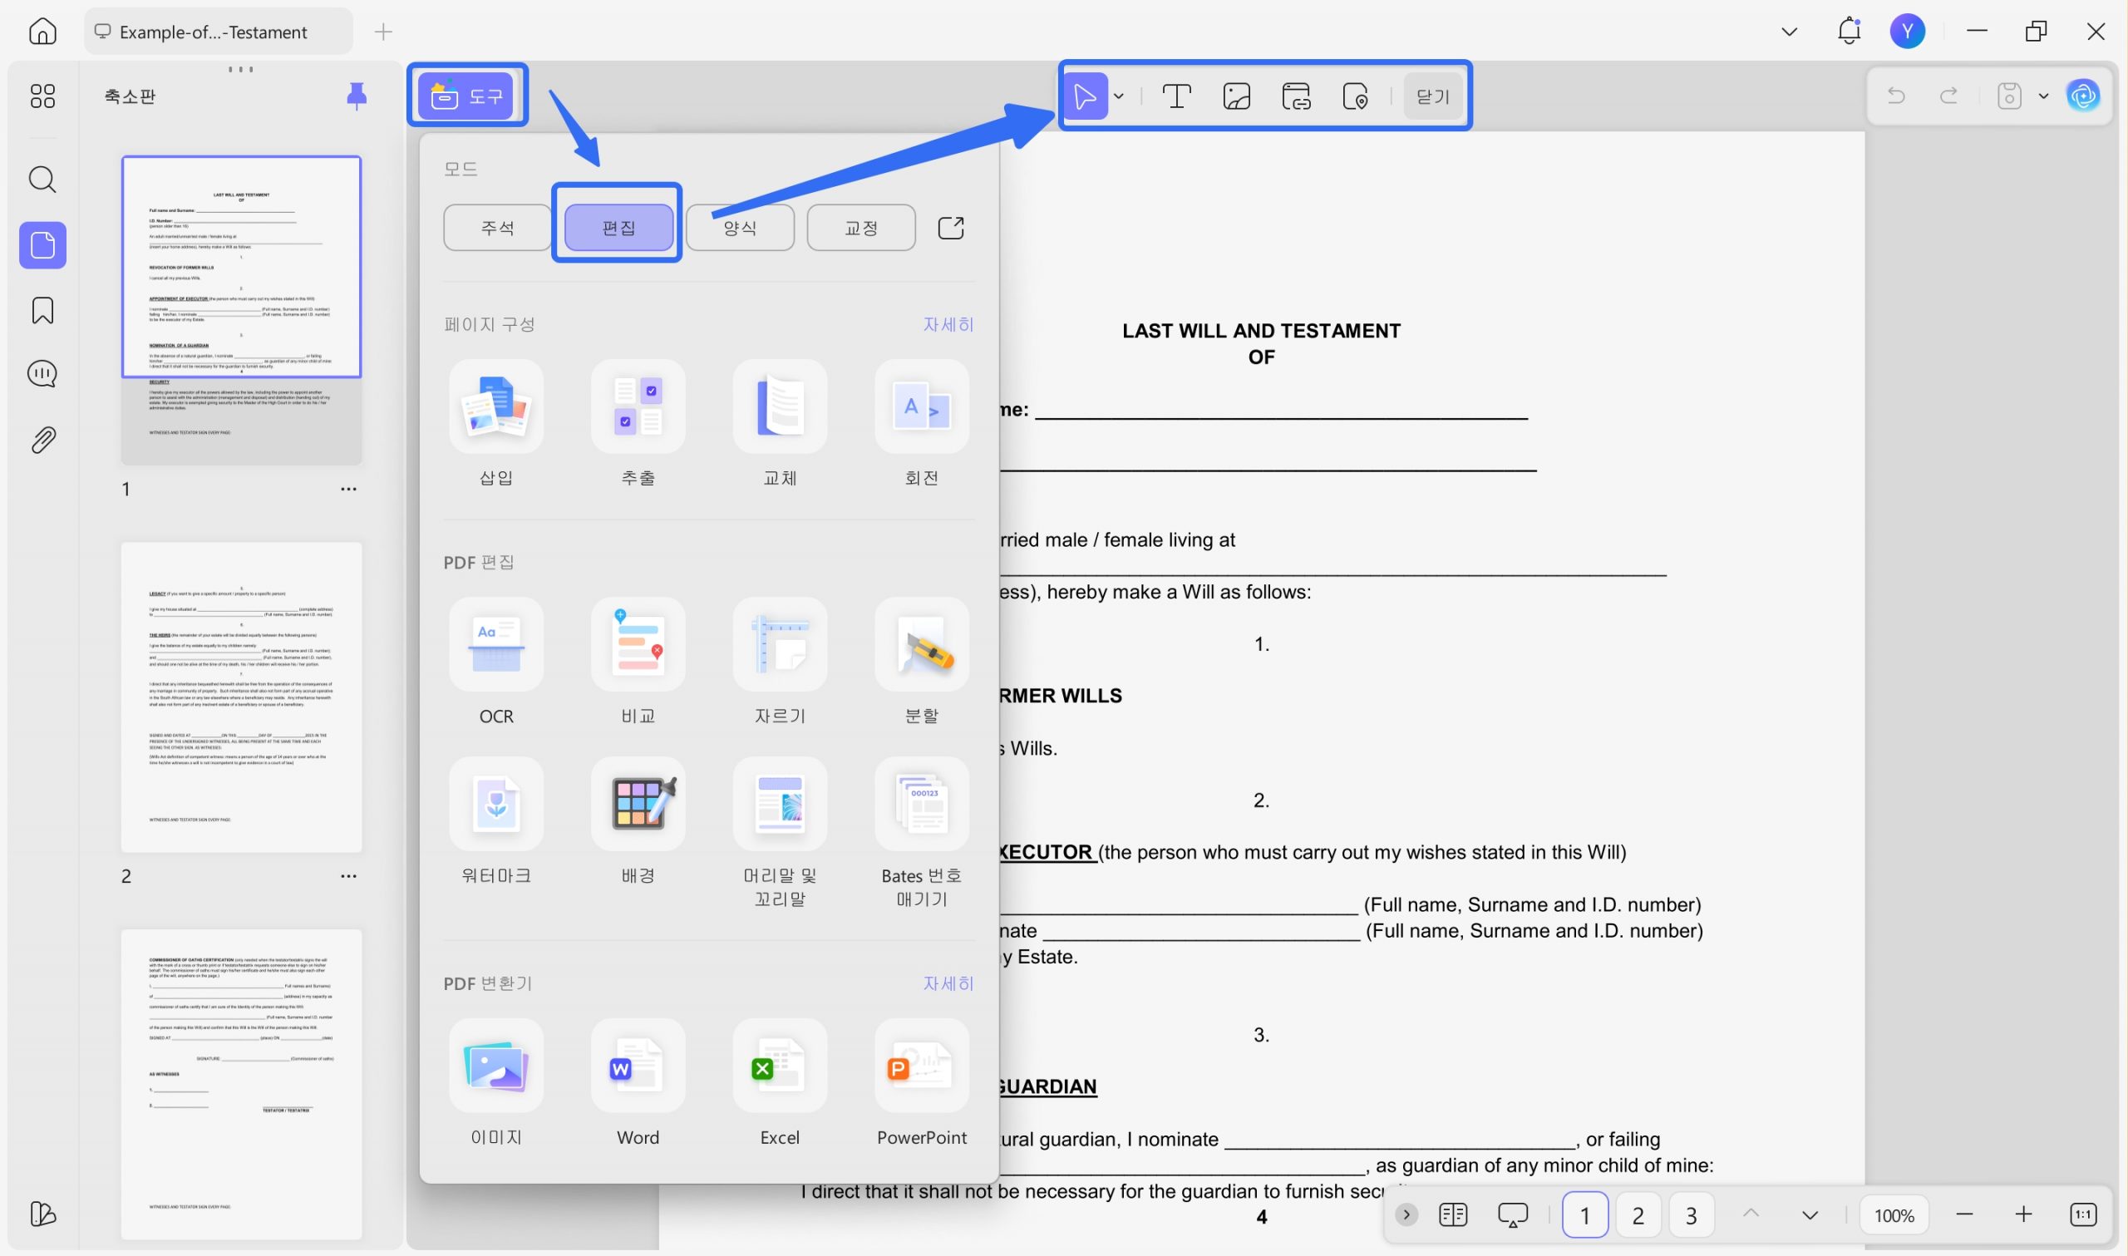
Task: Choose the 추출 page tool
Action: tap(638, 424)
